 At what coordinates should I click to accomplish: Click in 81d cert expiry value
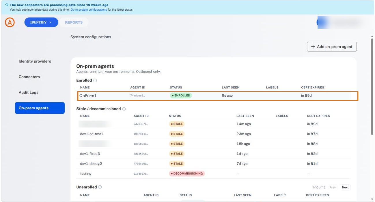(312, 163)
